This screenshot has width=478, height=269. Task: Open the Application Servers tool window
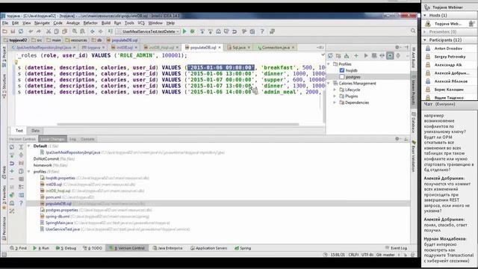[209, 248]
